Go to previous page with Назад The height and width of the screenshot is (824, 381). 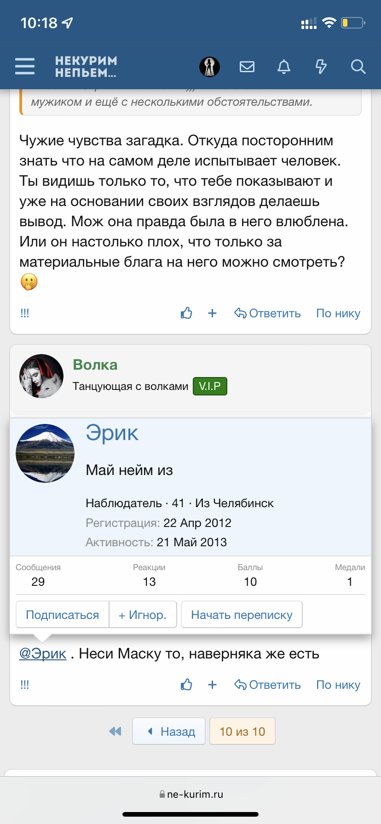tap(169, 731)
